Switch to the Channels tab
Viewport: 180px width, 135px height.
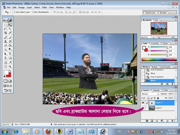pyautogui.click(x=156, y=90)
